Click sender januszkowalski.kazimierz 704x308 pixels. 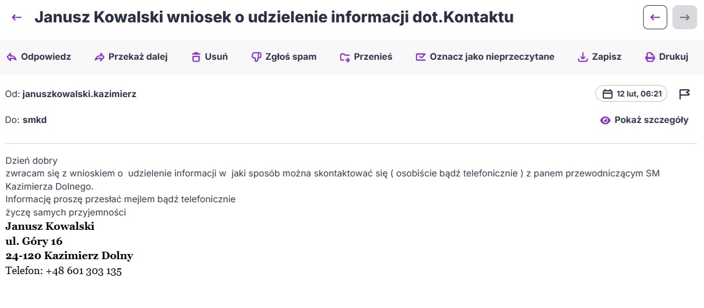tap(79, 94)
